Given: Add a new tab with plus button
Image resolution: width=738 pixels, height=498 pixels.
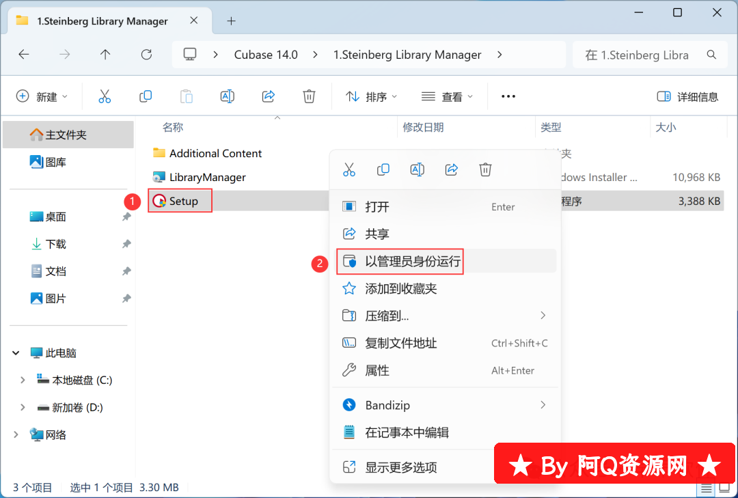Looking at the screenshot, I should coord(231,20).
